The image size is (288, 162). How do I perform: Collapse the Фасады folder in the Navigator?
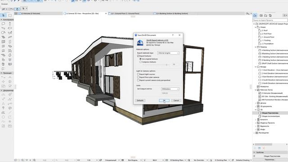tap(256, 67)
